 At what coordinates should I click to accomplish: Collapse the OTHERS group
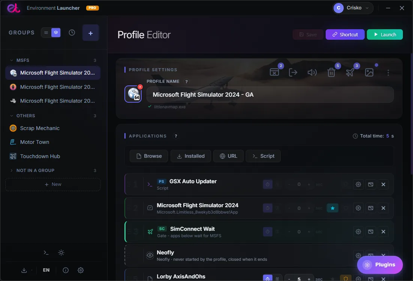pyautogui.click(x=12, y=116)
